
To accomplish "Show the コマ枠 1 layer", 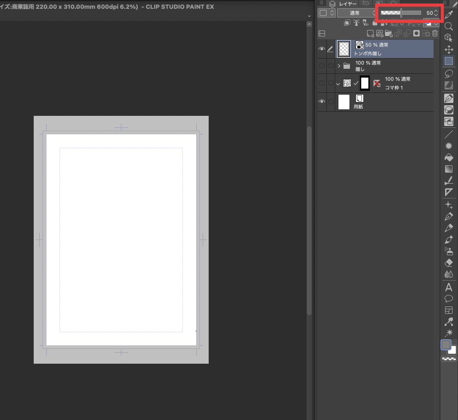I will (x=322, y=83).
